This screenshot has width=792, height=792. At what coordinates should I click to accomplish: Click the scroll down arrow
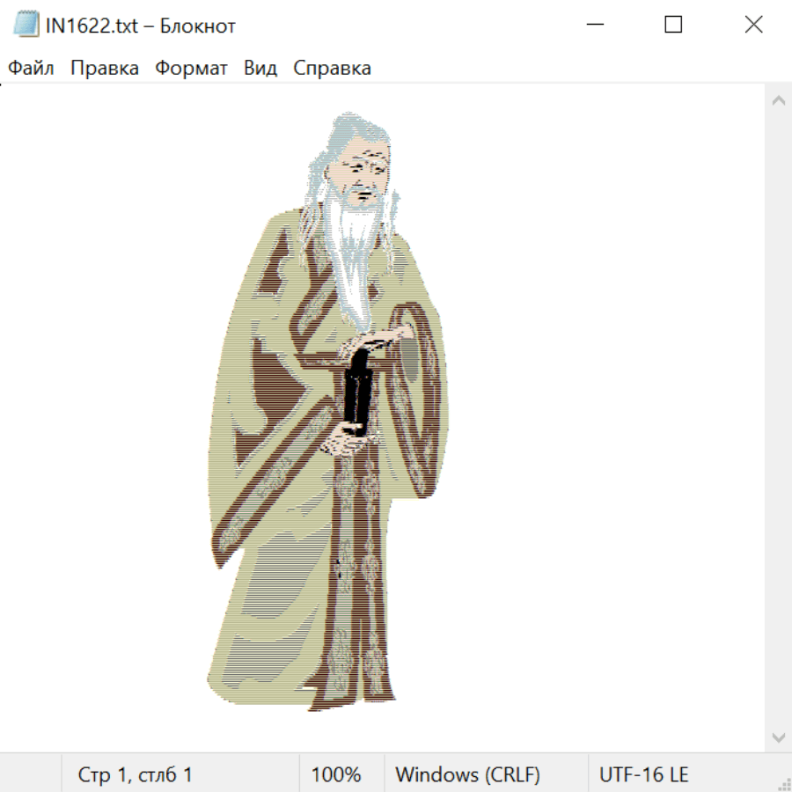tap(778, 737)
